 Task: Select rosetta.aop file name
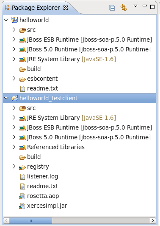click(43, 196)
